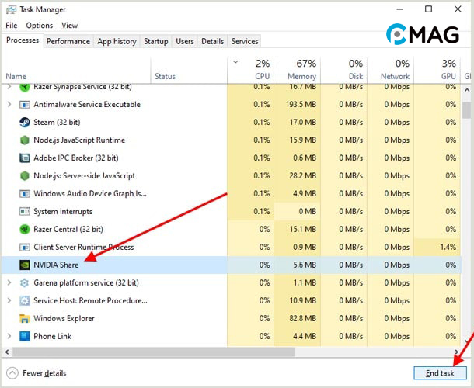Viewport: 474px width, 388px height.
Task: Expand the Service Host: Remote Procedure group
Action: tap(9, 301)
